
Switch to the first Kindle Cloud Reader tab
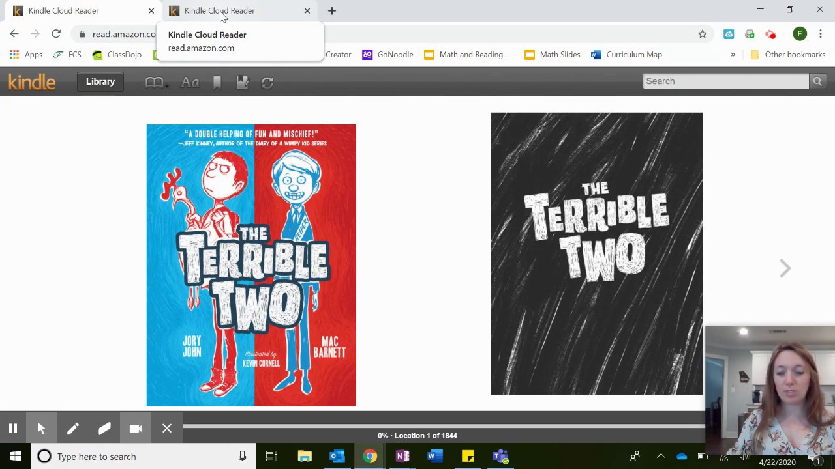coord(83,10)
